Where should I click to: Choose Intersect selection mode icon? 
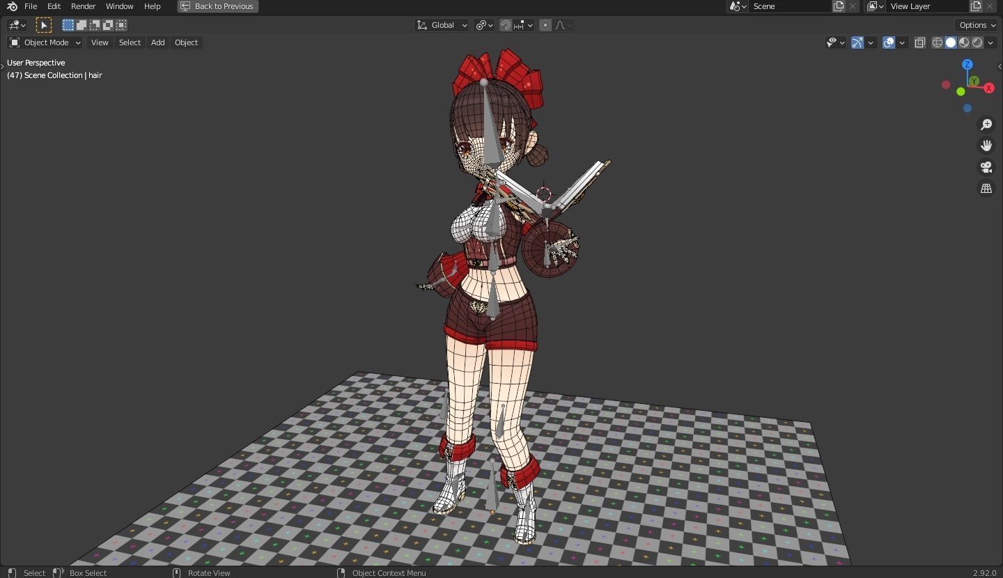[121, 25]
